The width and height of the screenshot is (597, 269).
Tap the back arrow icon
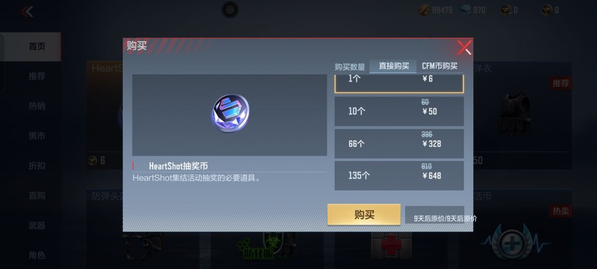pyautogui.click(x=27, y=11)
